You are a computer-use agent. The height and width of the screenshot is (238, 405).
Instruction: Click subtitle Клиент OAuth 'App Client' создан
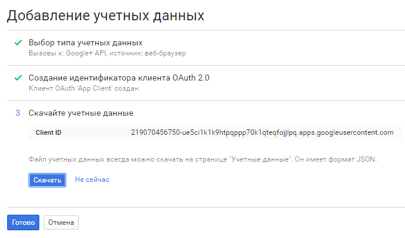[x=84, y=88]
